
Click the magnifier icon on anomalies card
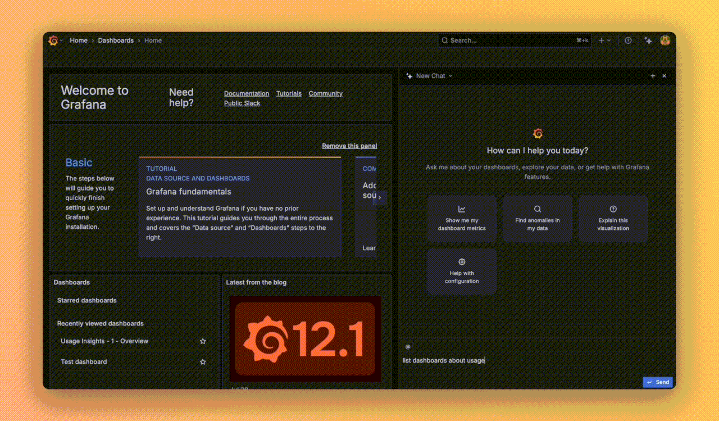pos(538,209)
